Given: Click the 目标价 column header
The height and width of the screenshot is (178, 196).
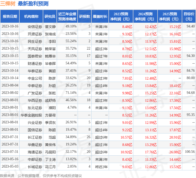Looking at the screenshot, I should tap(189, 16).
